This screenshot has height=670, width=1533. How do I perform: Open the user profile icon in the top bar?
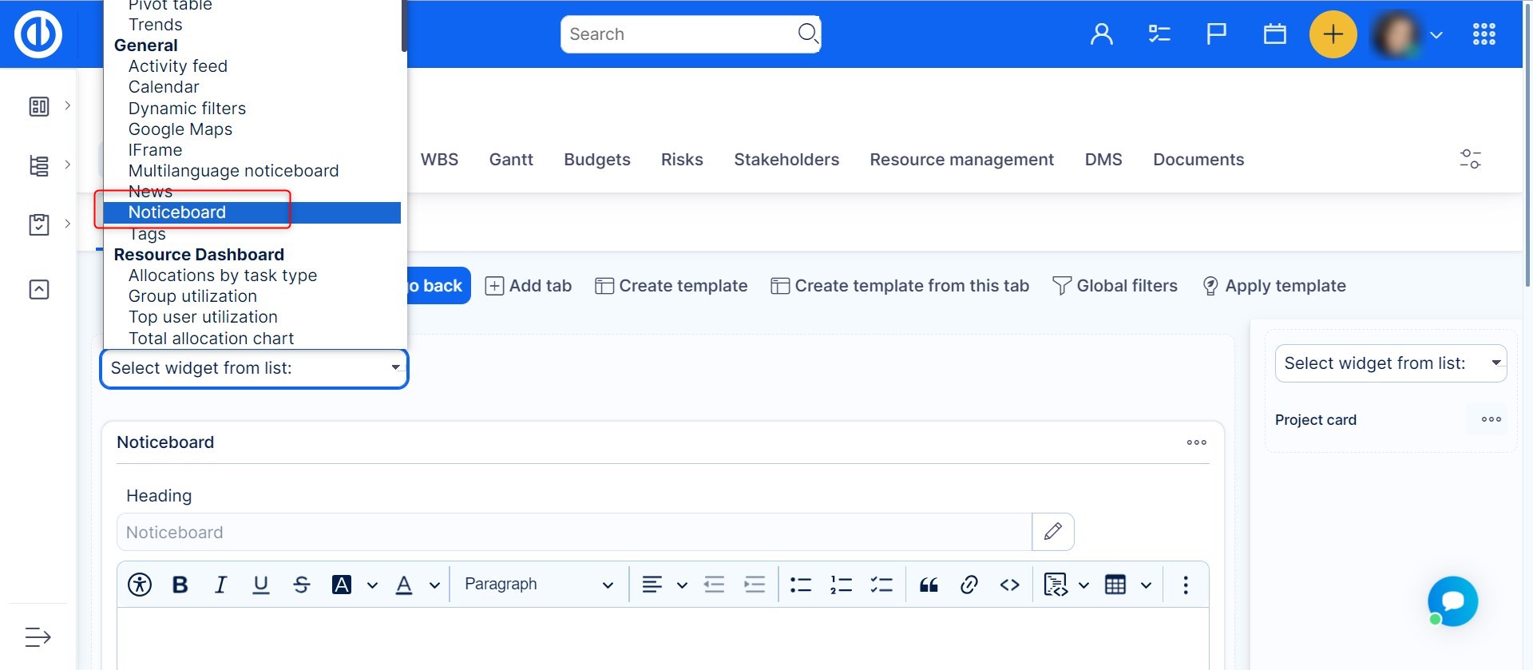coord(1102,34)
